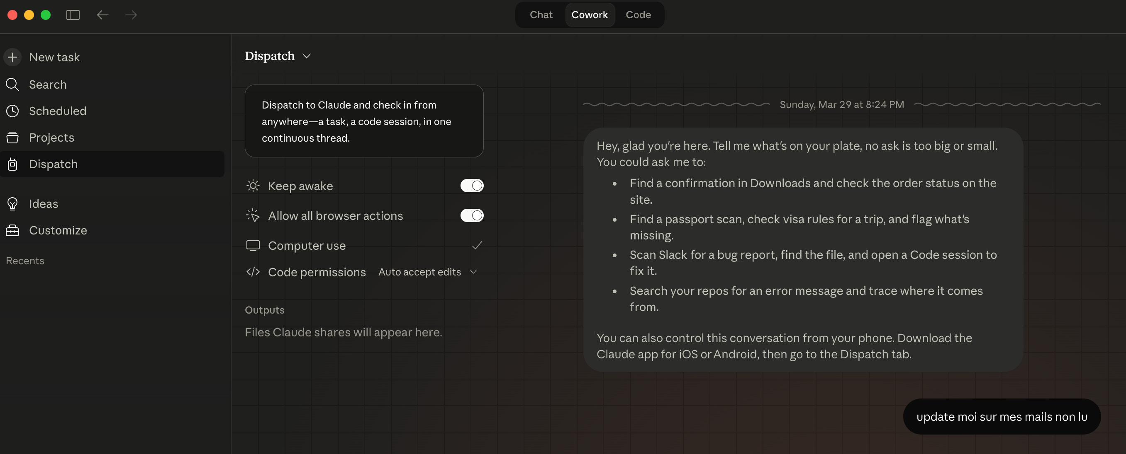1126x454 pixels.
Task: Click the 'Scan Slack for a bug report' suggestion
Action: click(x=814, y=263)
